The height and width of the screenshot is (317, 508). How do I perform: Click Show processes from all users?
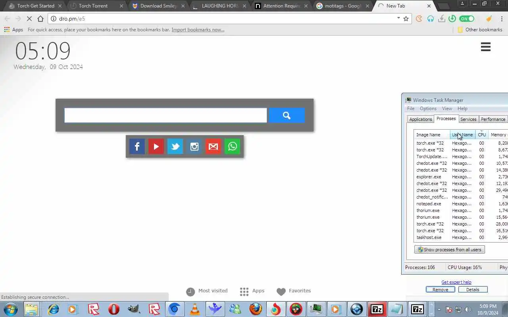coord(450,250)
